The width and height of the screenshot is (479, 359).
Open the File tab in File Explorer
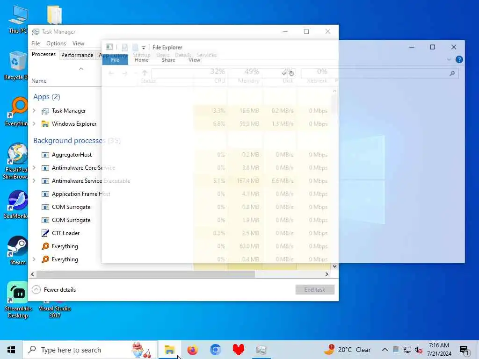(115, 60)
